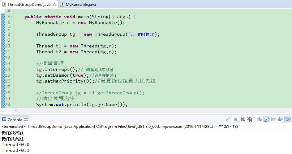Click the 'Thread t2 = new Thread(tg,r);' line
This screenshot has height=154, width=292.
point(76,52)
